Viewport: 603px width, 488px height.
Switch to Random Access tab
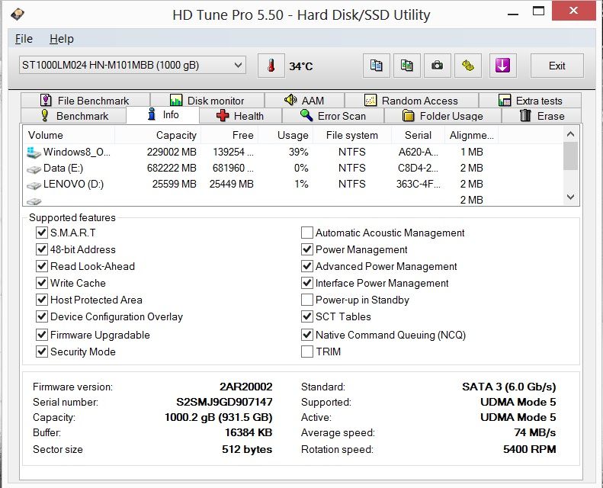click(x=412, y=101)
